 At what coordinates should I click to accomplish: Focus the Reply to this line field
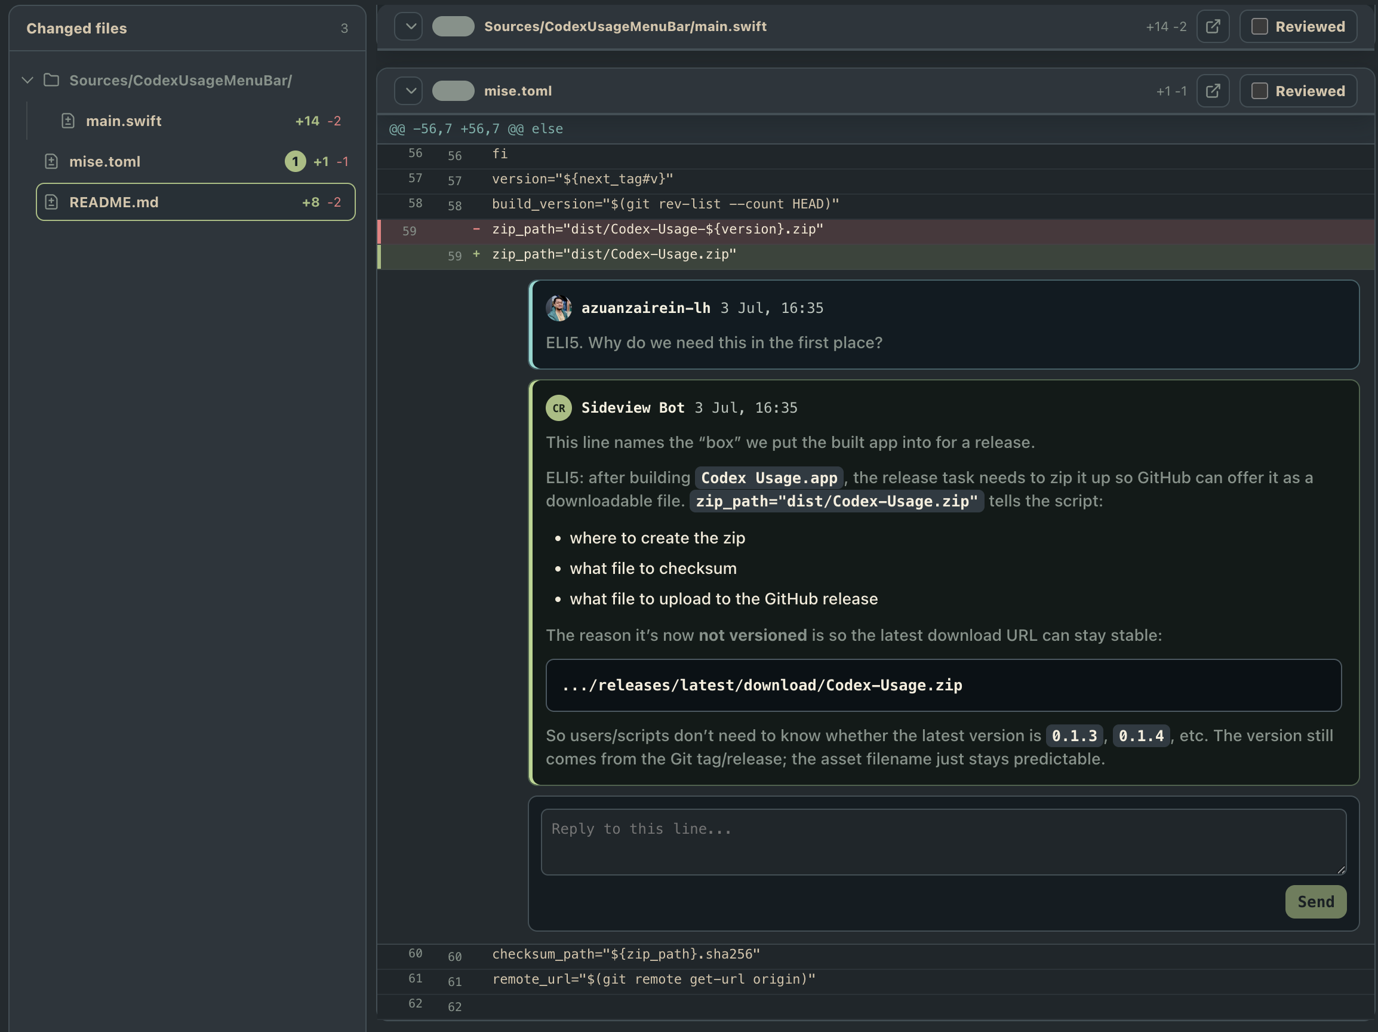943,842
